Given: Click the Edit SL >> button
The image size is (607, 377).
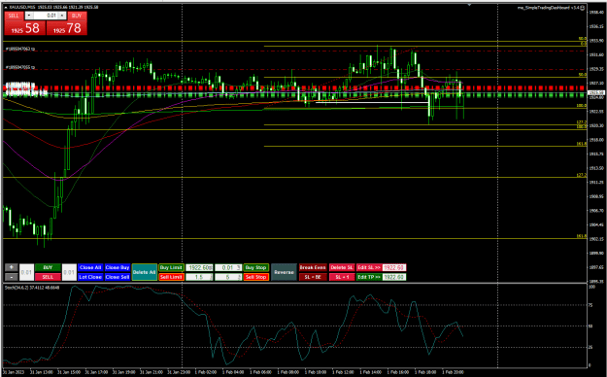Looking at the screenshot, I should click(369, 267).
